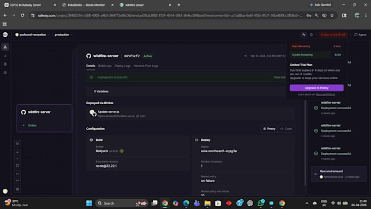The width and height of the screenshot is (371, 209).
Task: Click the Active status badge
Action: pyautogui.click(x=148, y=56)
